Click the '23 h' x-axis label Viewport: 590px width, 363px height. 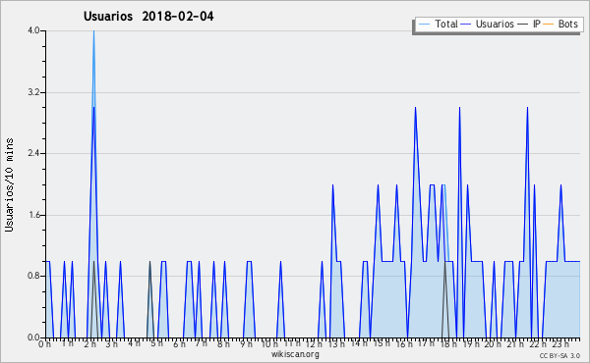click(560, 343)
